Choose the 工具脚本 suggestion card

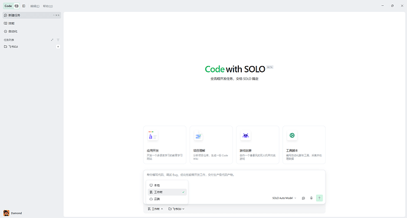tap(304, 145)
